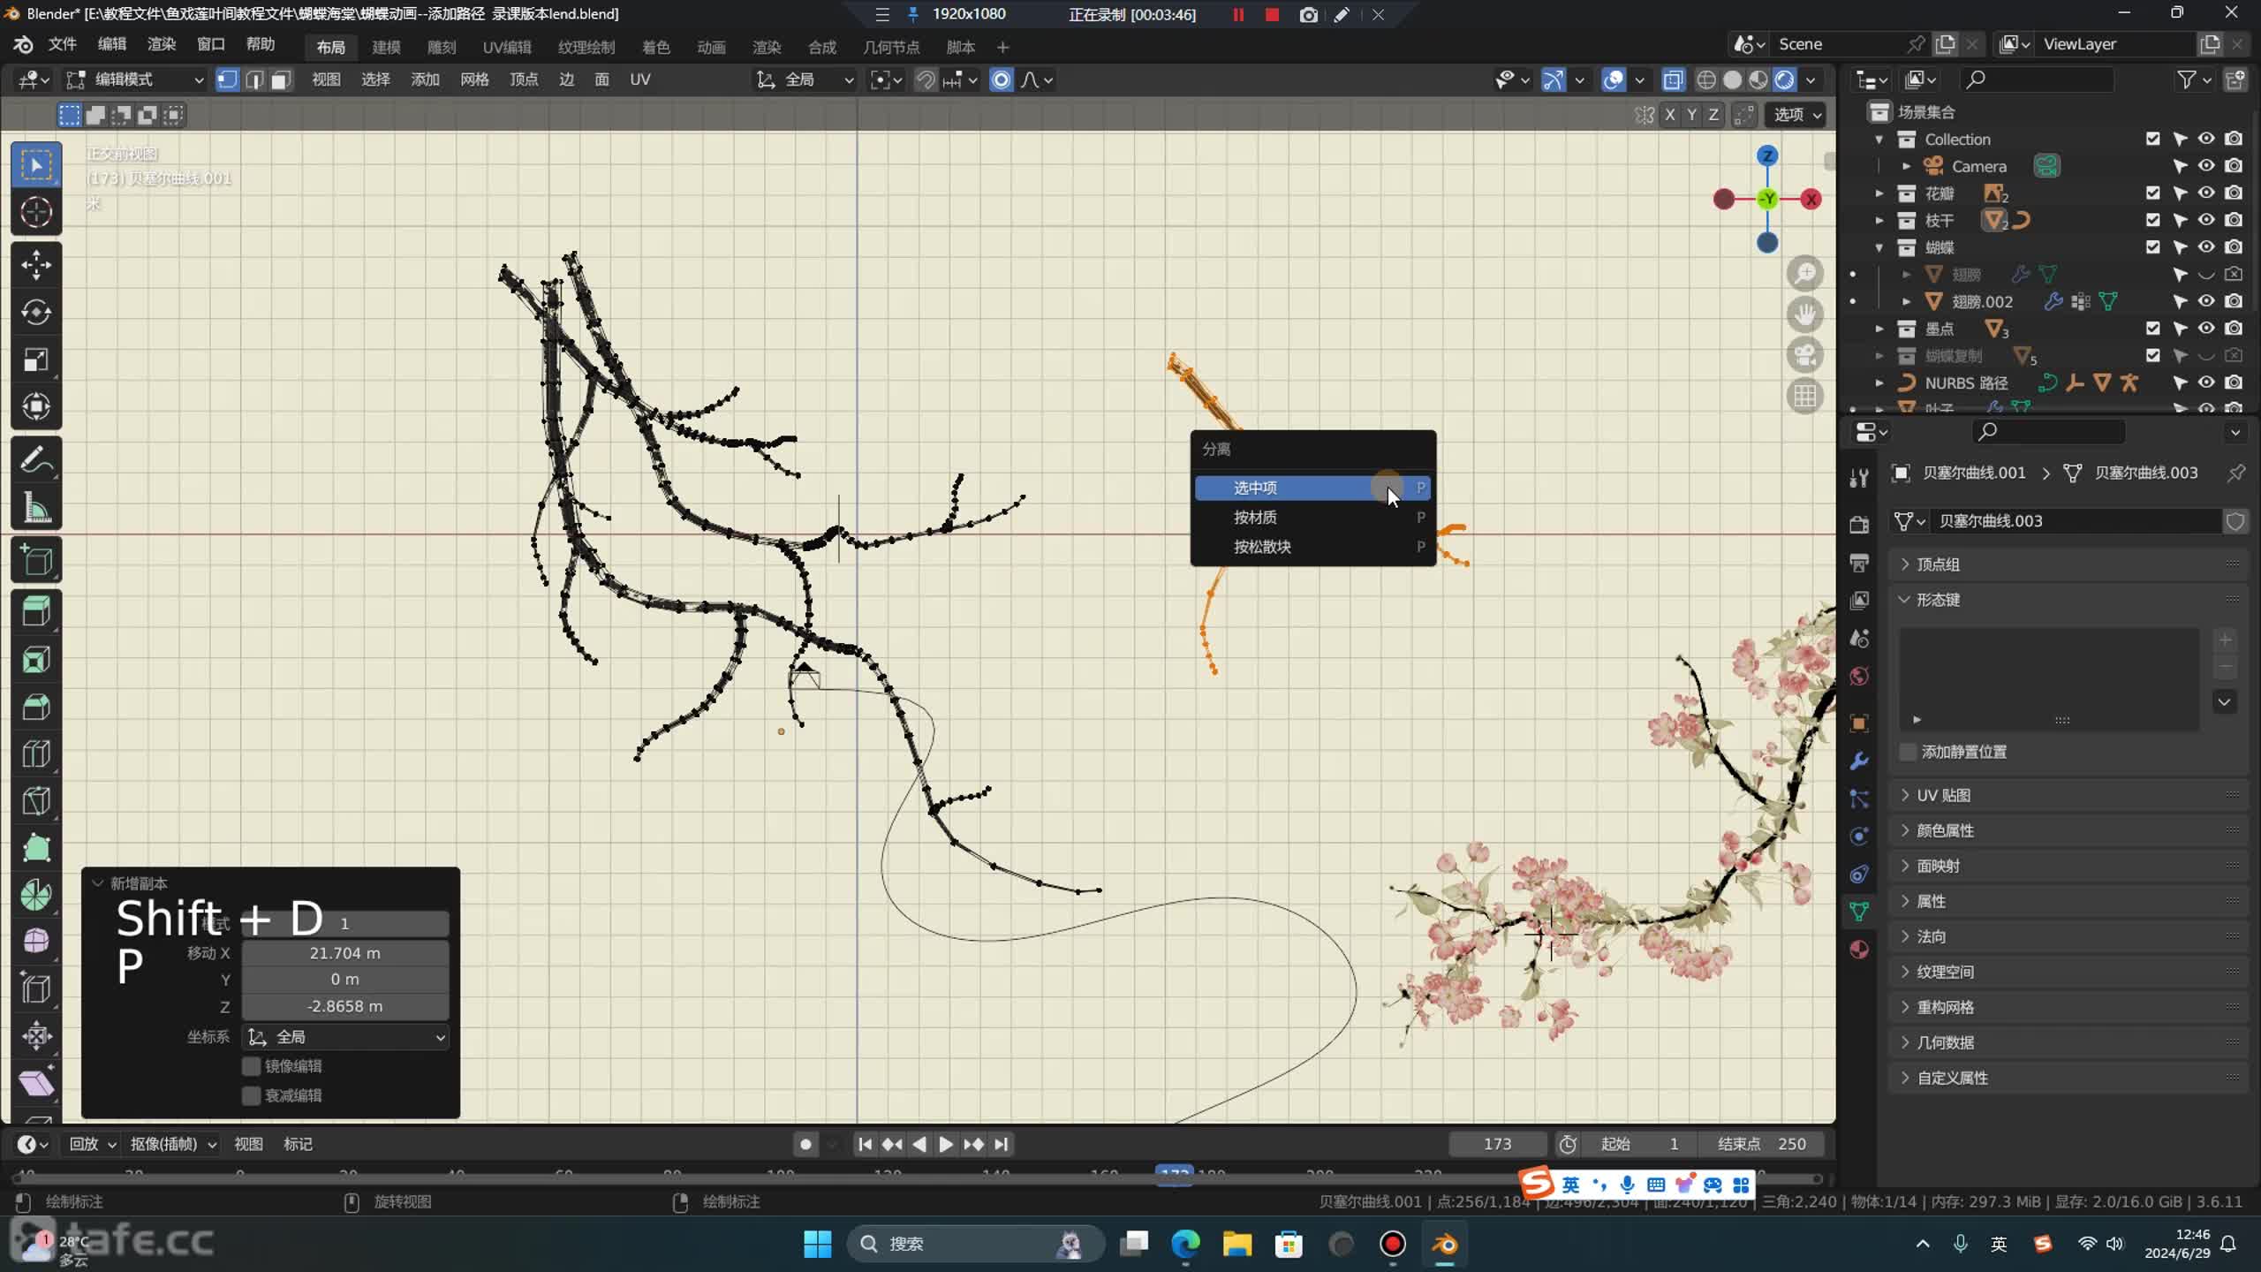Pause the recording in title bar
Image resolution: width=2261 pixels, height=1272 pixels.
(1238, 14)
